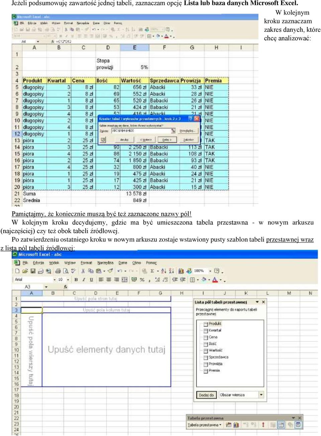Select Sprzedawca in pivot field list

[x=218, y=357]
